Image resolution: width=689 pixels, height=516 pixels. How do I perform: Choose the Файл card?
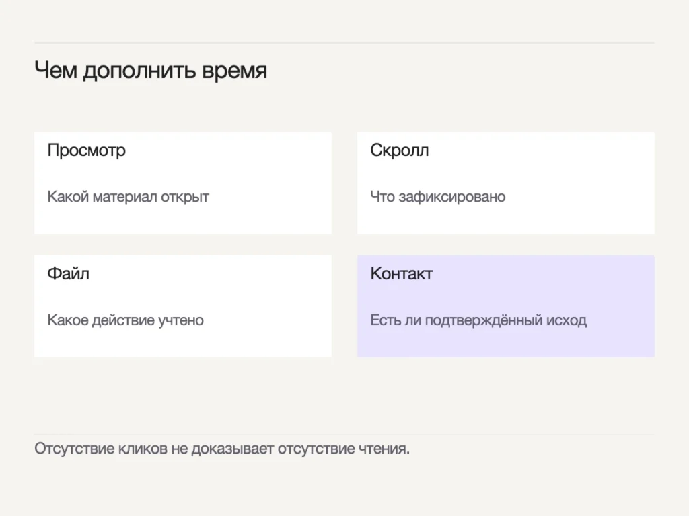point(183,306)
